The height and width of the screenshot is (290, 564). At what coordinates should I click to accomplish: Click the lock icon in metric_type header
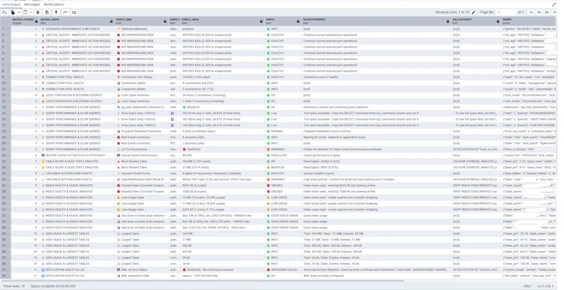click(x=165, y=21)
